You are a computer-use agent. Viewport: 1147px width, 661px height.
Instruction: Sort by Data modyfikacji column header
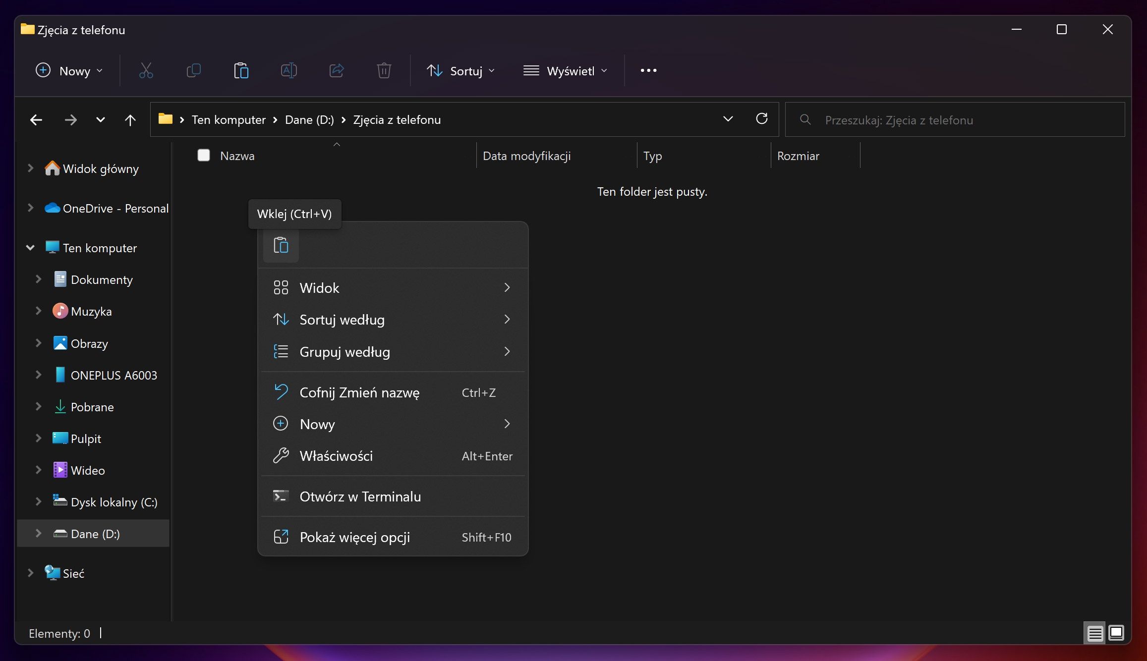(526, 156)
